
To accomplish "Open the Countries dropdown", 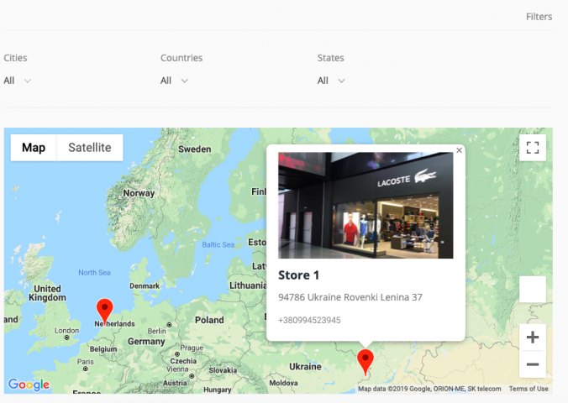I will 174,81.
